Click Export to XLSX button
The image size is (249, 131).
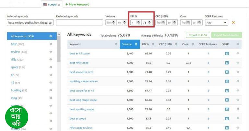pos(198,35)
